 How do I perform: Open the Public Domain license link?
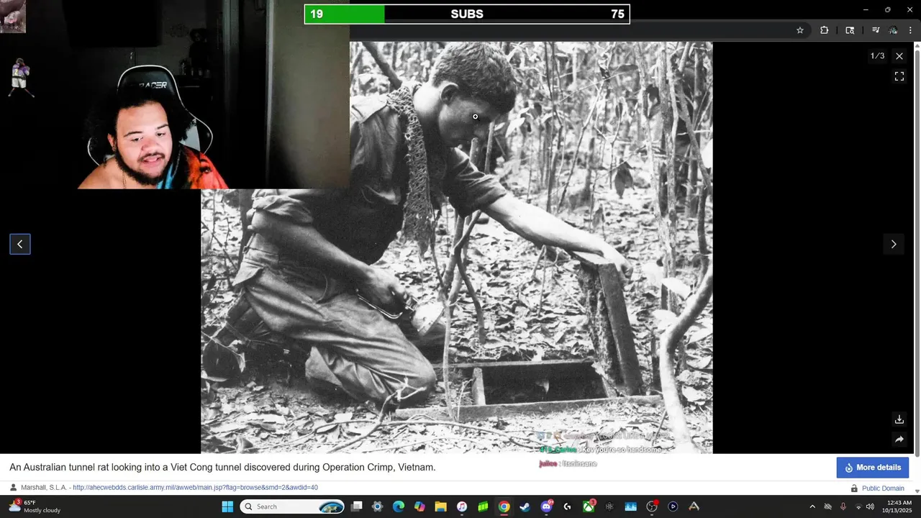(883, 489)
